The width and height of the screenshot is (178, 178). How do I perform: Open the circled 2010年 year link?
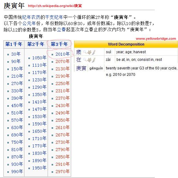pyautogui.click(x=63, y=54)
